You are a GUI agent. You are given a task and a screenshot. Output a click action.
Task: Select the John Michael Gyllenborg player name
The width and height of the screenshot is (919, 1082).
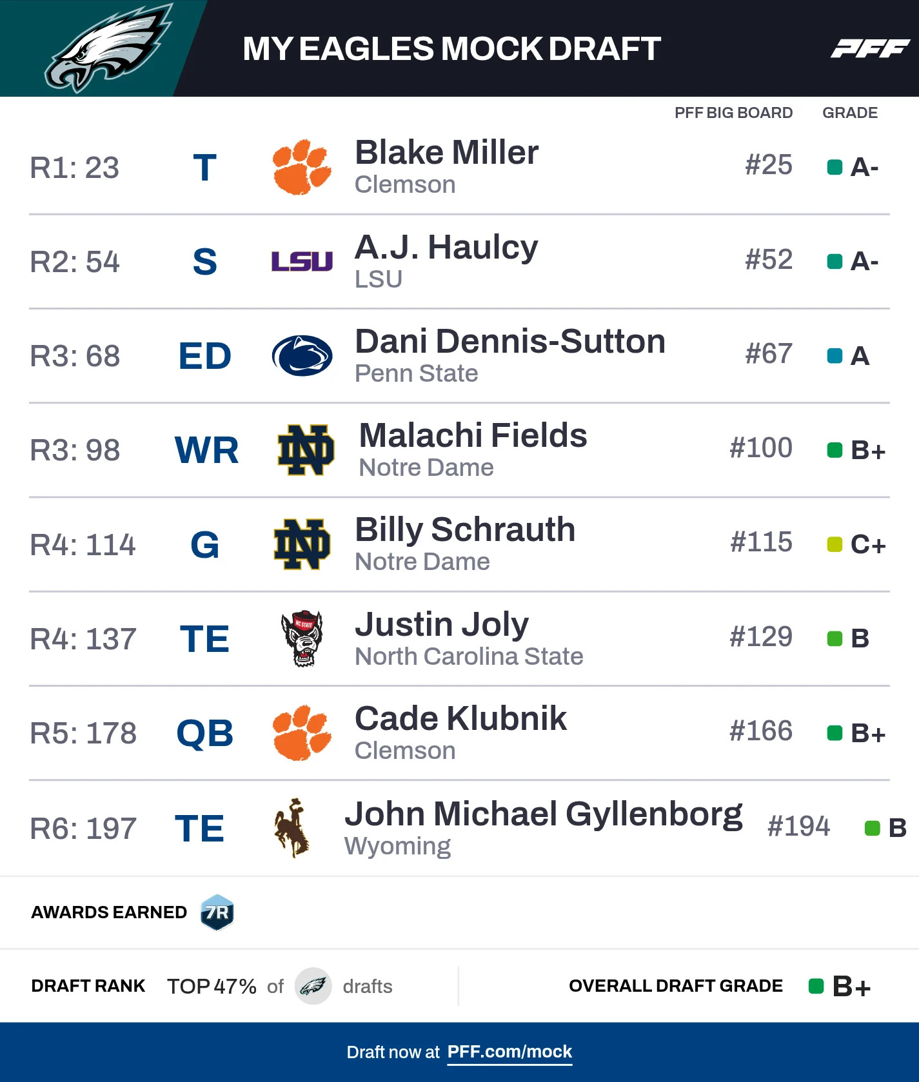click(543, 814)
